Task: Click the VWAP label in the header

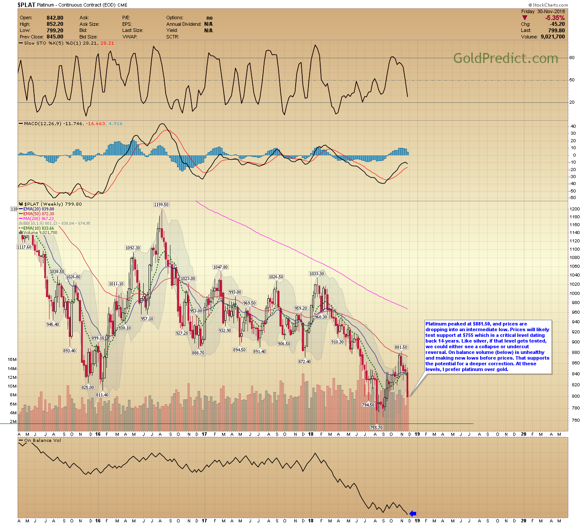Action: click(130, 37)
